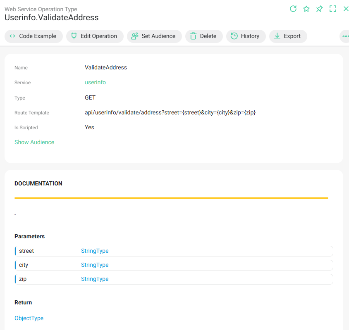Export the operation definition
Viewport: 349px width, 330px height.
pos(288,36)
